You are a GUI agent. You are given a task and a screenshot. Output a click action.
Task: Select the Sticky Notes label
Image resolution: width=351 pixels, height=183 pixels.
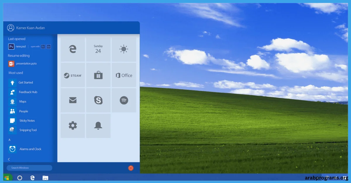(27, 121)
